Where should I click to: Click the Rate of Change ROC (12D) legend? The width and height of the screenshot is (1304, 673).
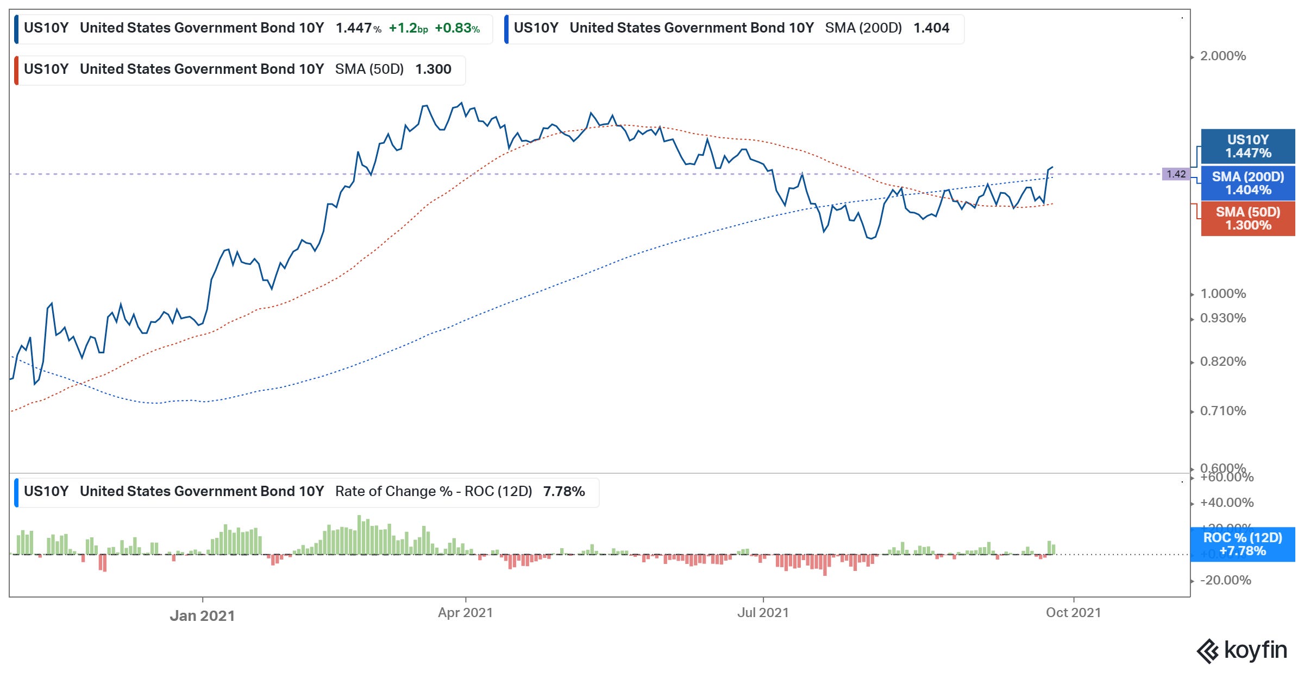(x=306, y=492)
